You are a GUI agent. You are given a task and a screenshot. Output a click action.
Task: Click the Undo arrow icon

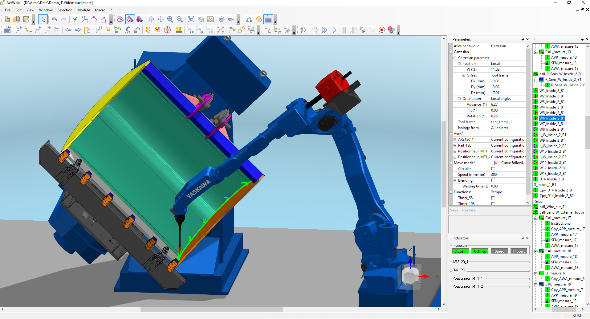point(54,19)
